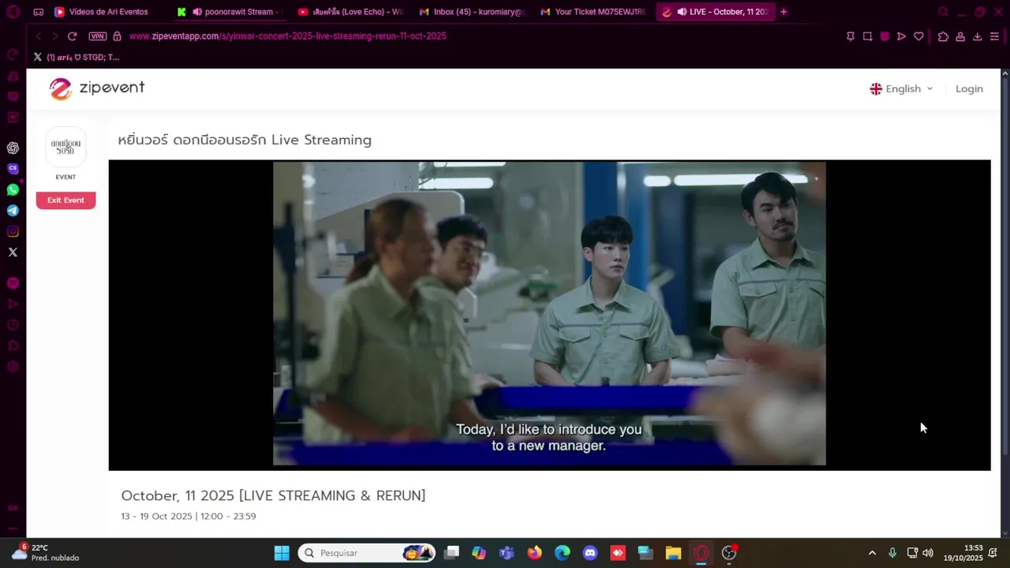Open the Windows Start menu

click(x=282, y=553)
